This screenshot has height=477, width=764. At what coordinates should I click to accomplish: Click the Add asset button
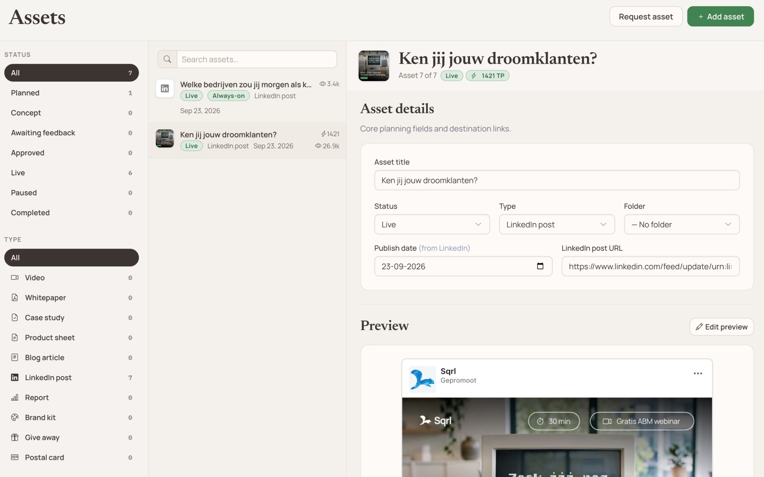[x=720, y=16]
